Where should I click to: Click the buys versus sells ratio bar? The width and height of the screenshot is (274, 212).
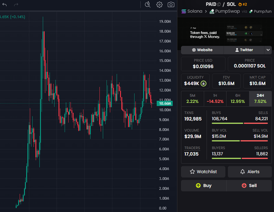coord(240,123)
